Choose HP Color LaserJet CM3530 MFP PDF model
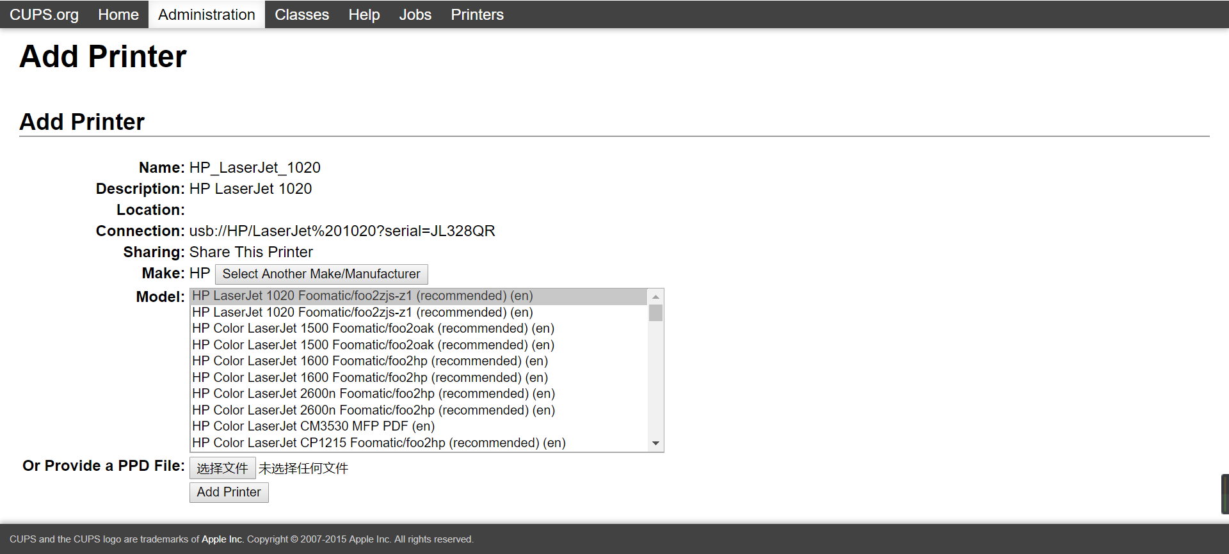Viewport: 1229px width, 554px height. (x=419, y=426)
